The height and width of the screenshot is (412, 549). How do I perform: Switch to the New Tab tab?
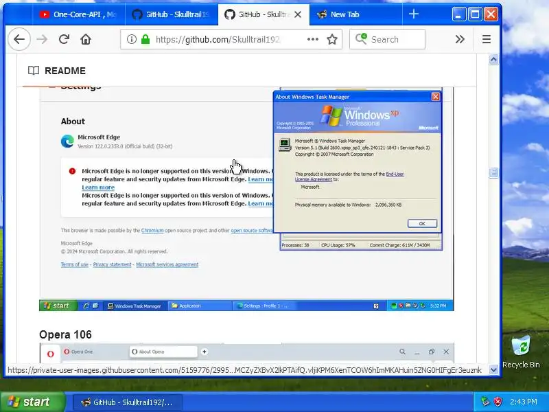356,14
